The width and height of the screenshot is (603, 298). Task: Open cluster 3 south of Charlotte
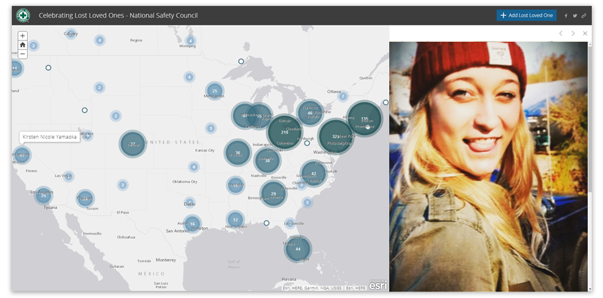pyautogui.click(x=307, y=202)
